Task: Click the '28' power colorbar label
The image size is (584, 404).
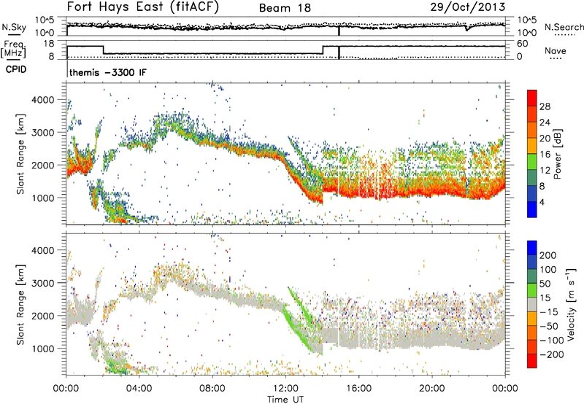Action: click(545, 106)
